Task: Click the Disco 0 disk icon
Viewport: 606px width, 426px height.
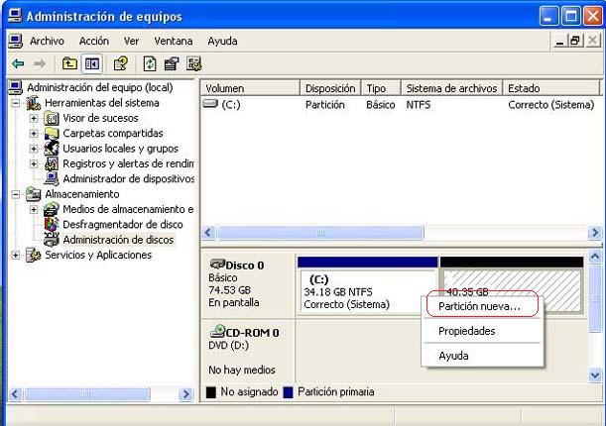Action: pos(217,264)
